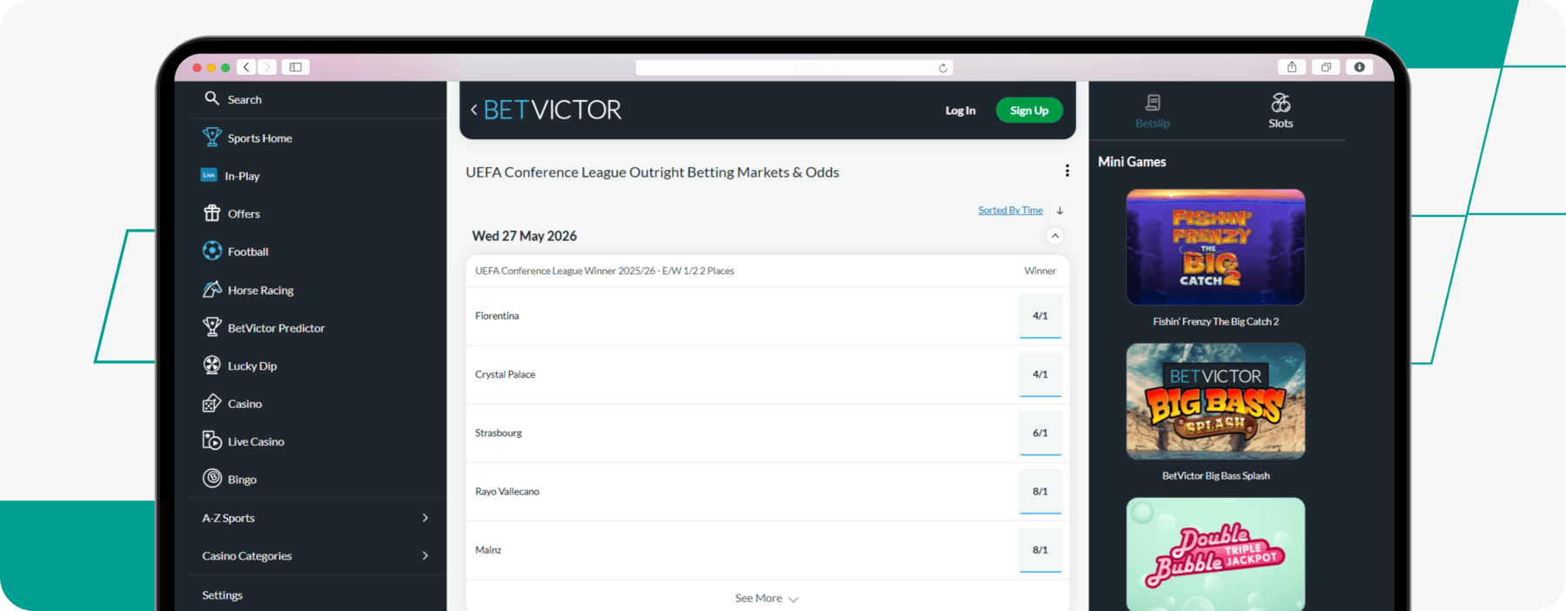Click the browser forward arrow
1566x611 pixels.
267,67
